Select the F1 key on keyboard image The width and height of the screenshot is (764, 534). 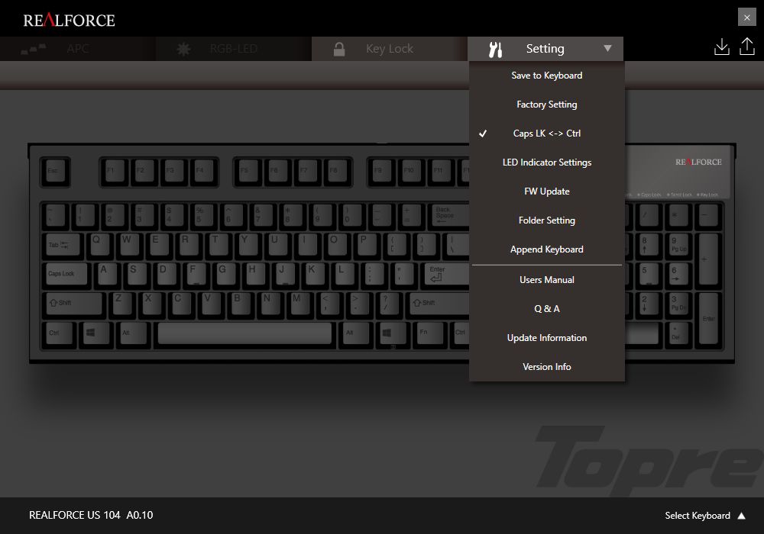click(115, 171)
